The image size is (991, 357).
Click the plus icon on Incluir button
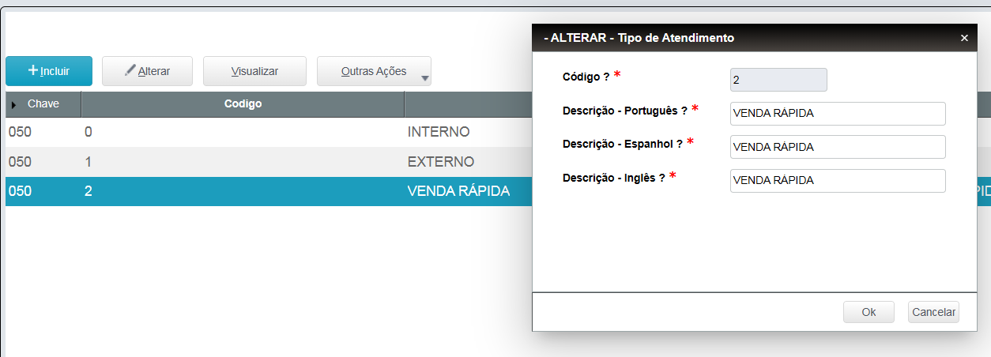pos(33,70)
